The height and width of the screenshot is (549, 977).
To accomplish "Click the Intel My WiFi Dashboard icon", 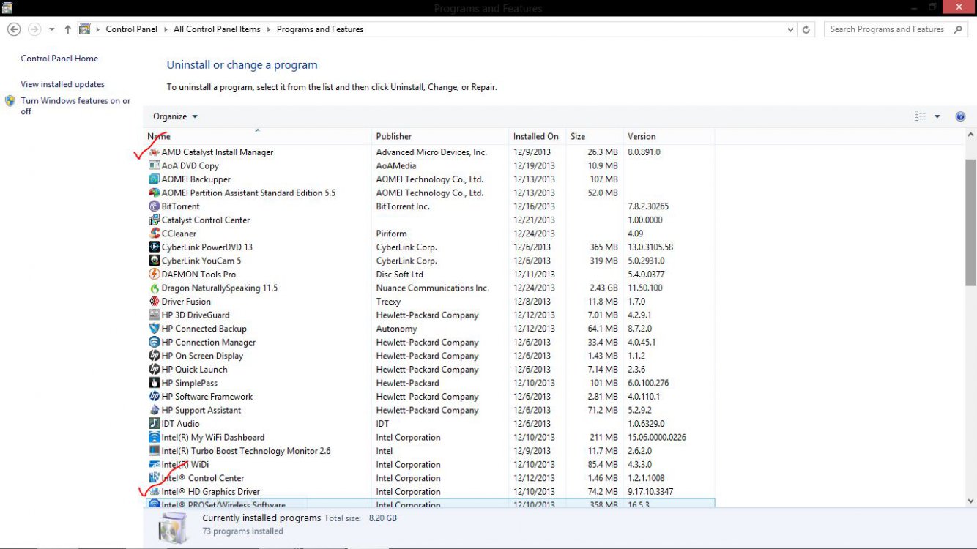I will tap(155, 438).
